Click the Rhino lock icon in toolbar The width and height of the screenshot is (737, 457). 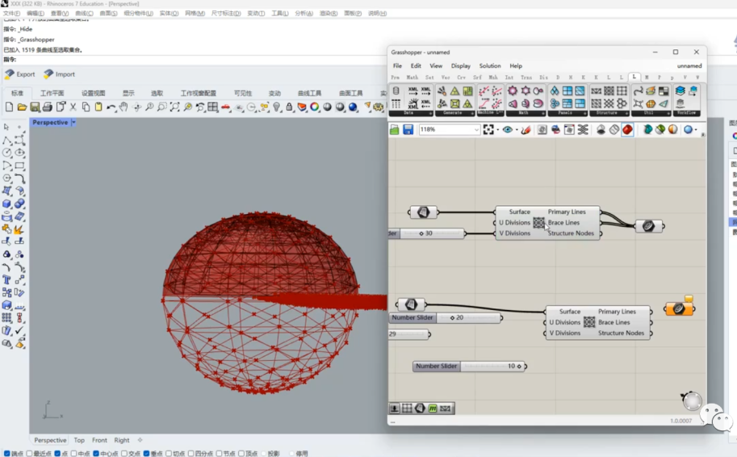click(x=289, y=107)
